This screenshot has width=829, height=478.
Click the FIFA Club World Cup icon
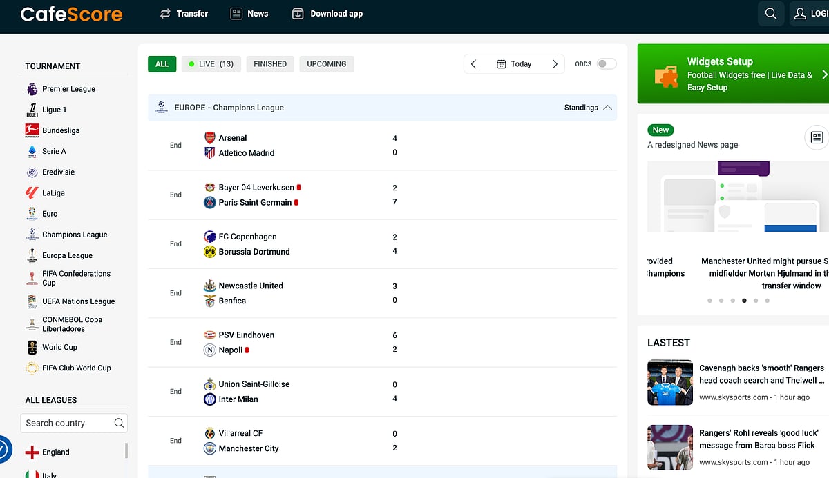(x=32, y=368)
